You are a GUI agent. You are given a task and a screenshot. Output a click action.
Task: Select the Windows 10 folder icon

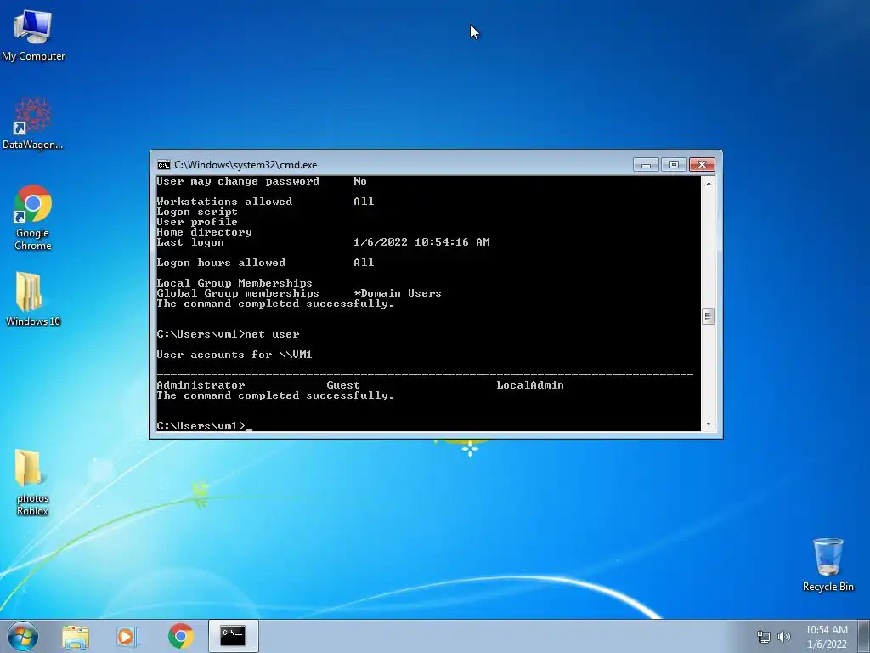[33, 299]
